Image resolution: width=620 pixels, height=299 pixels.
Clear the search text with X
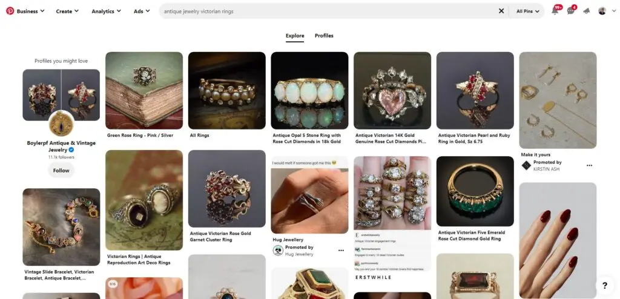[x=501, y=11]
